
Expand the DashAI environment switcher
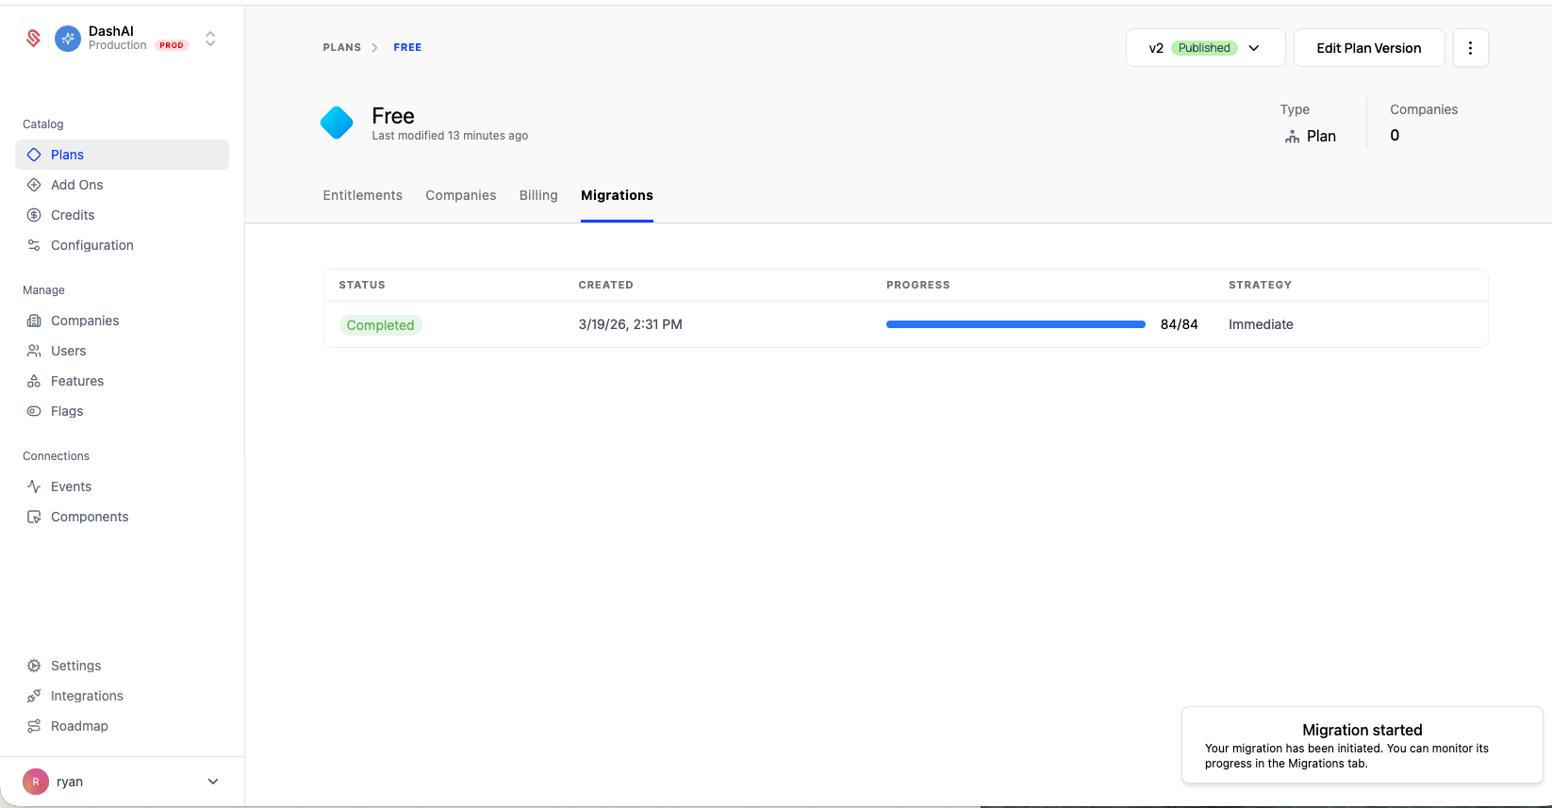[x=210, y=39]
